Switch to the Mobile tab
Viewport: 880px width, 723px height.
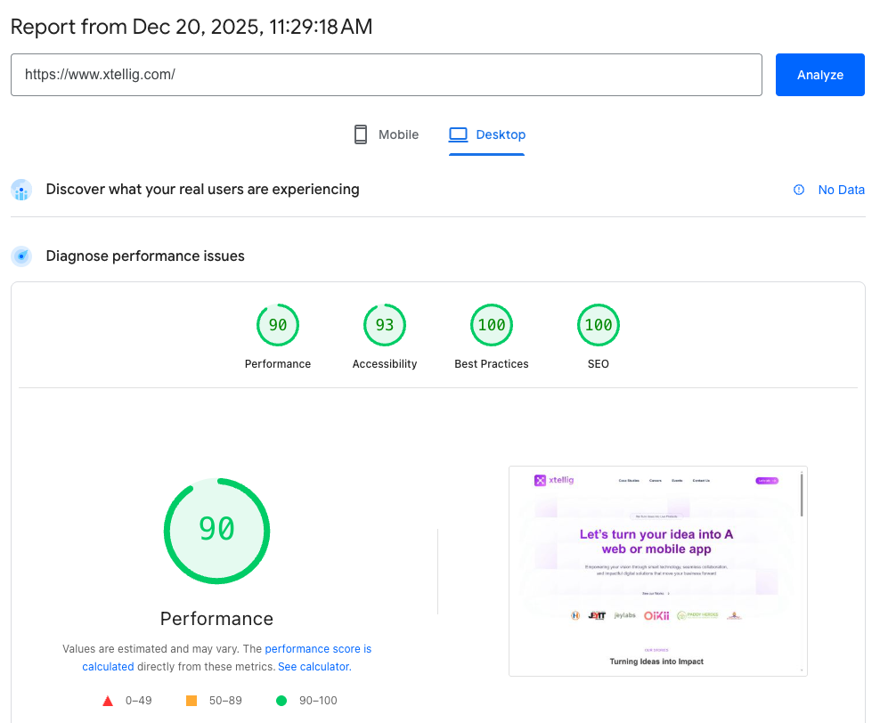click(x=385, y=134)
